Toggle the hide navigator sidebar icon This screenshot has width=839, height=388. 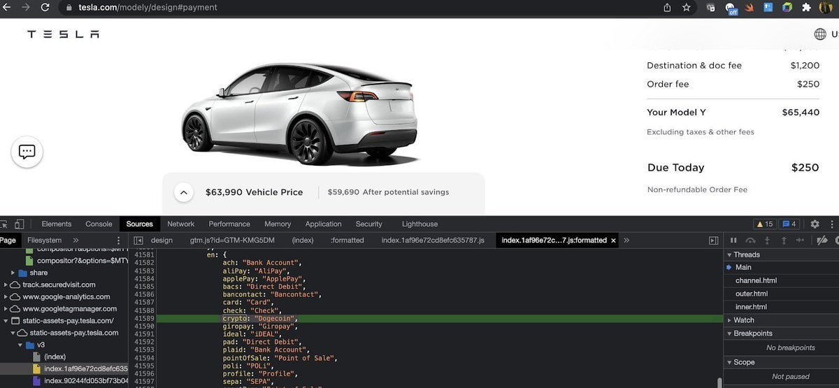tap(138, 240)
